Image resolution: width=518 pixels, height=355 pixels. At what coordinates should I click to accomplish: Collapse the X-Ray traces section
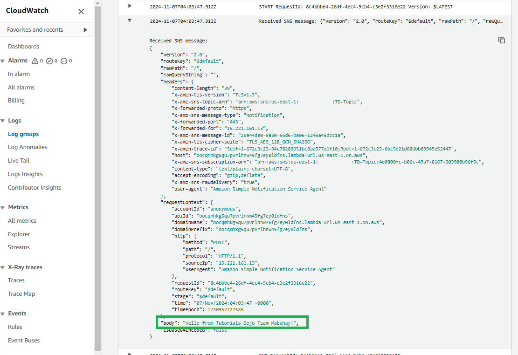(x=3, y=267)
